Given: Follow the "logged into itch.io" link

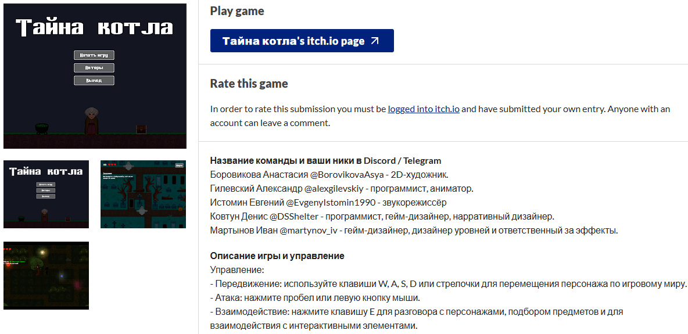Looking at the screenshot, I should point(424,109).
